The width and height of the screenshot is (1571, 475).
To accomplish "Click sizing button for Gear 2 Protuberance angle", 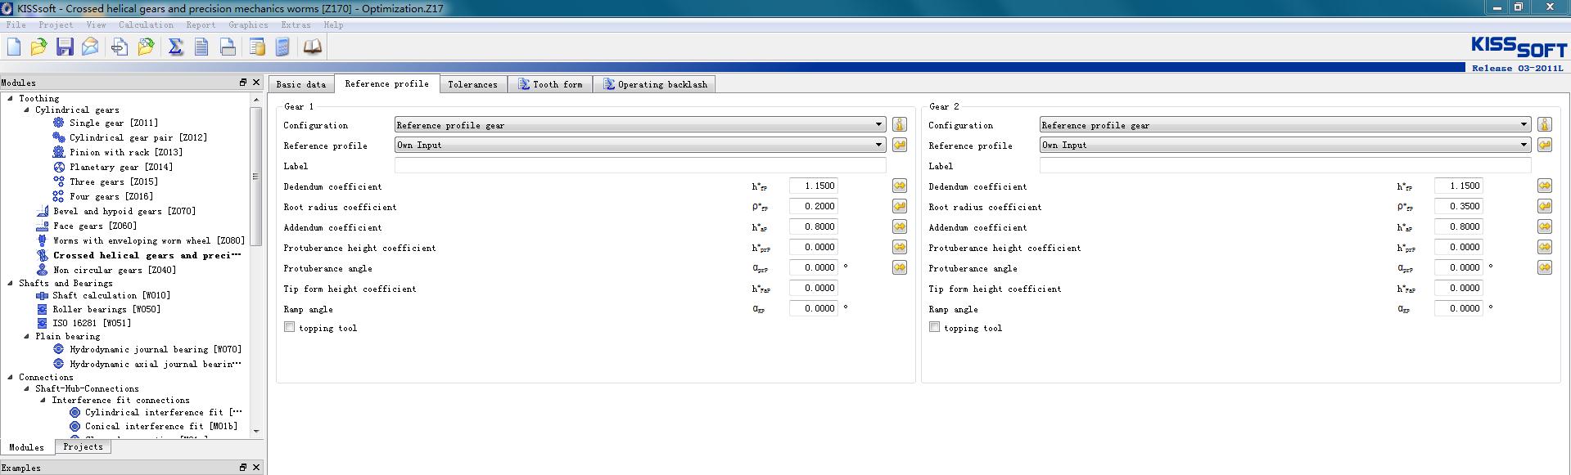I will (x=1544, y=267).
